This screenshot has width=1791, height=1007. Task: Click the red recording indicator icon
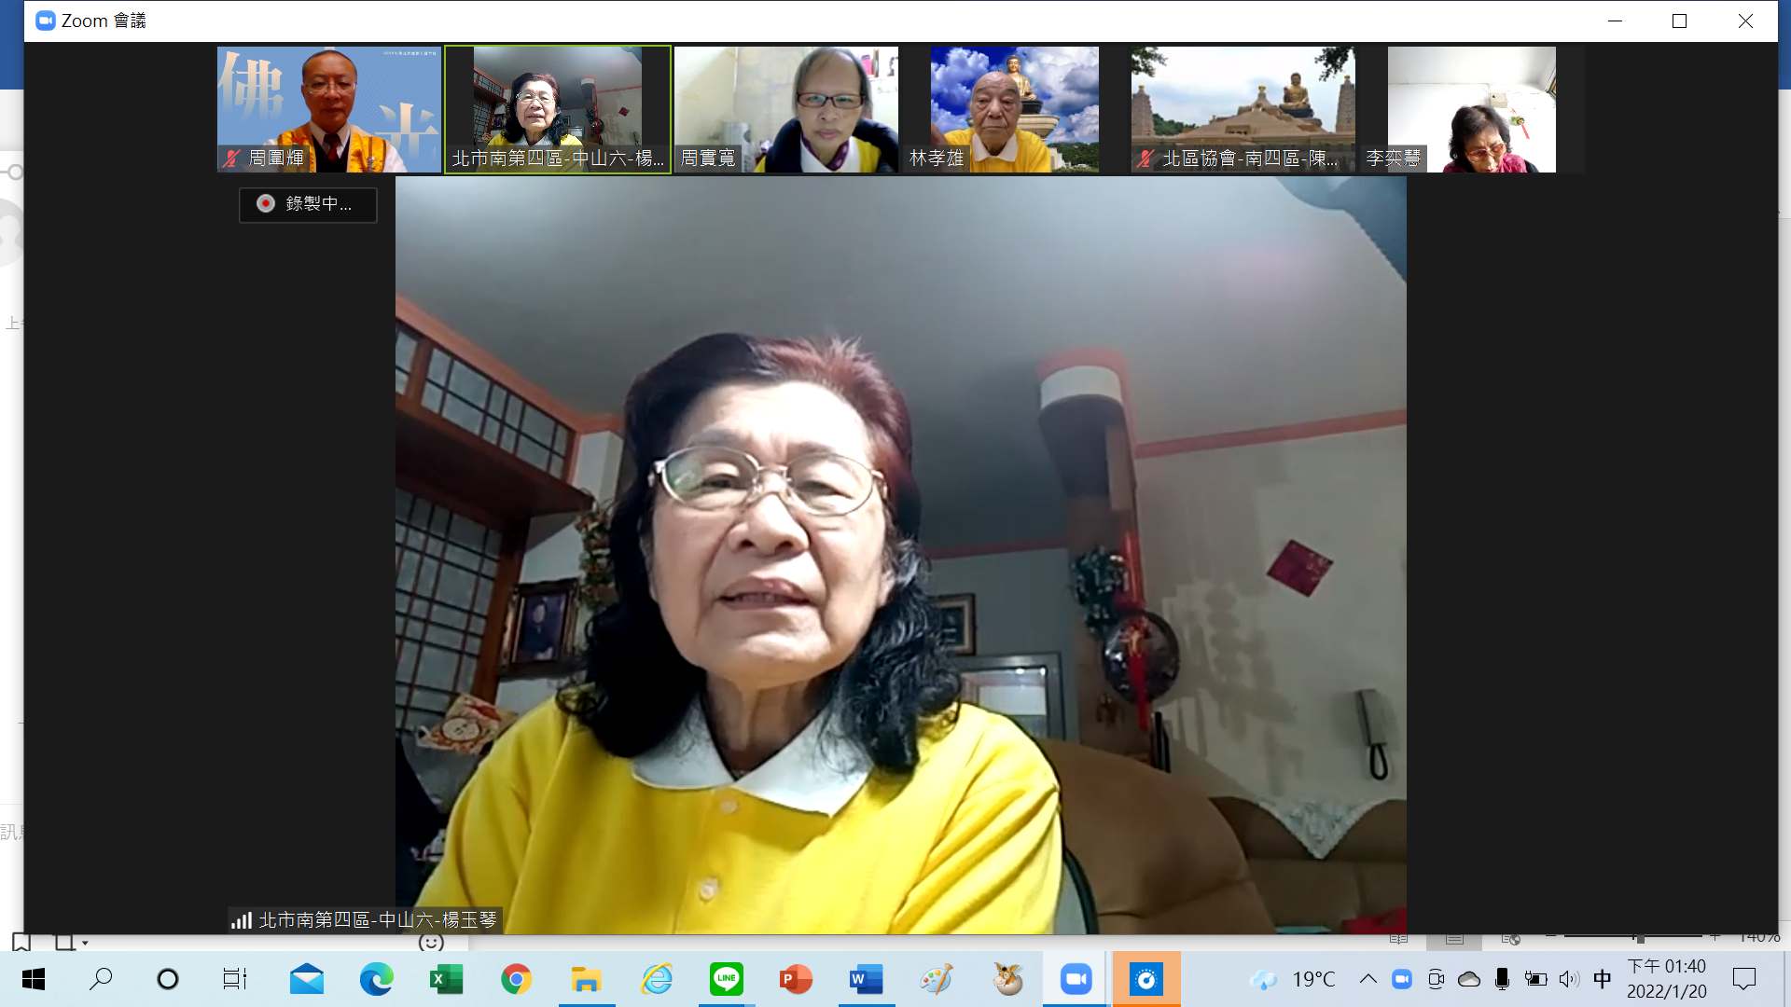pos(266,203)
